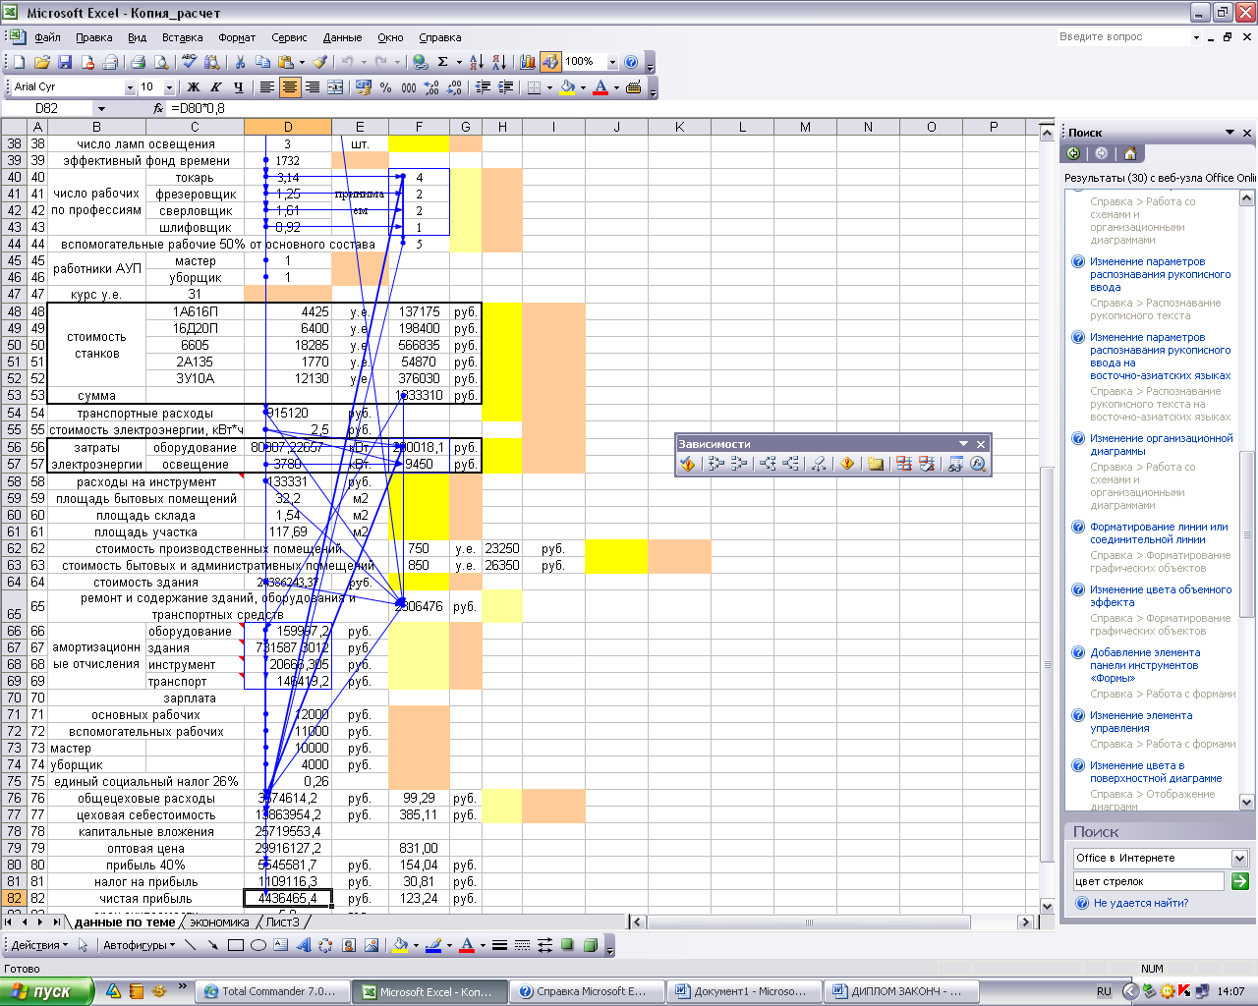The width and height of the screenshot is (1258, 1006).
Task: Apply the percent style format
Action: [386, 87]
